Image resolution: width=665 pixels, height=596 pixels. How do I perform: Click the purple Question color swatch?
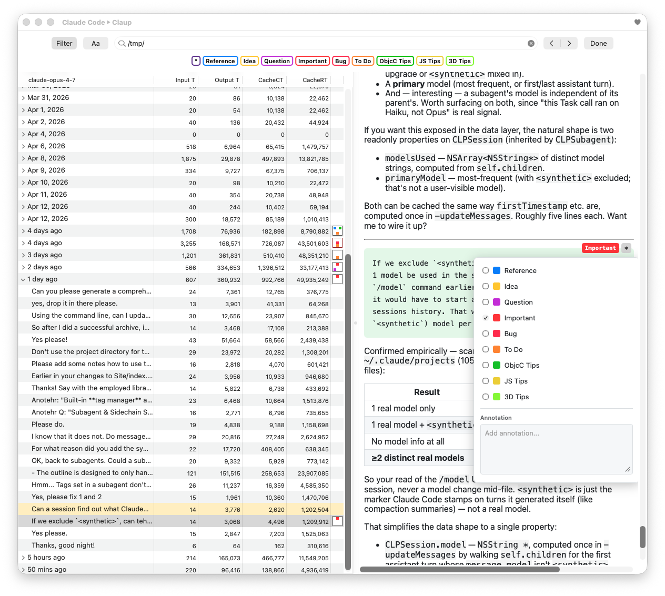tap(497, 302)
